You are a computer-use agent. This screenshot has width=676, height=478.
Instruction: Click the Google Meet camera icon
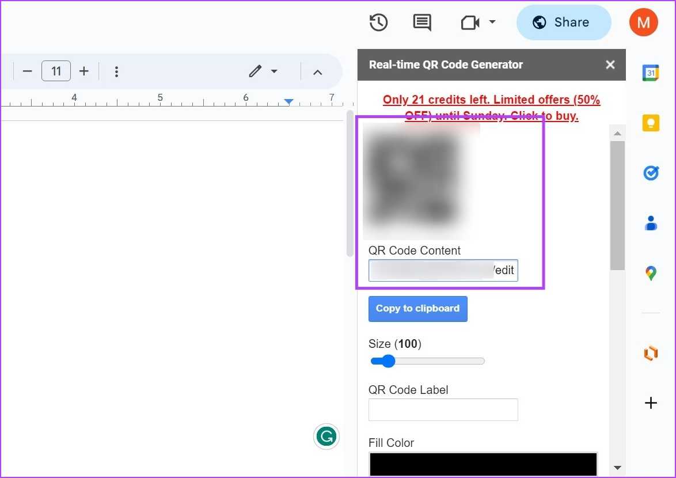coord(470,22)
